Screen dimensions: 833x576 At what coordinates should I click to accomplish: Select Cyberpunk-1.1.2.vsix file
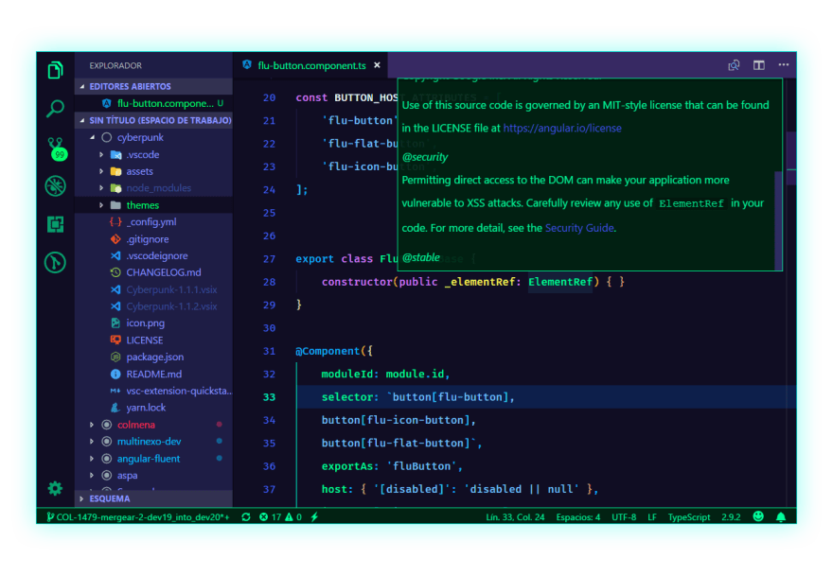[153, 306]
